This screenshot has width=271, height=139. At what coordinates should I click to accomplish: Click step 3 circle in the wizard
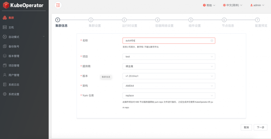(x=124, y=20)
